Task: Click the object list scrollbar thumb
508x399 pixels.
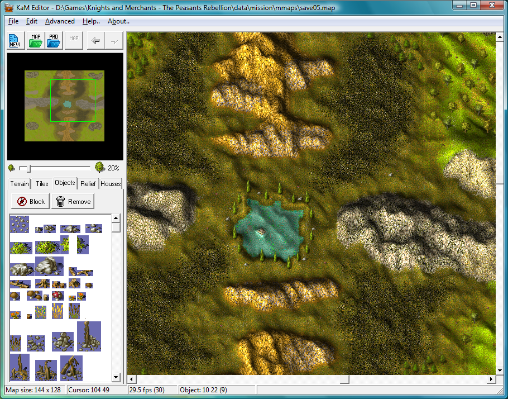Action: pyautogui.click(x=116, y=227)
